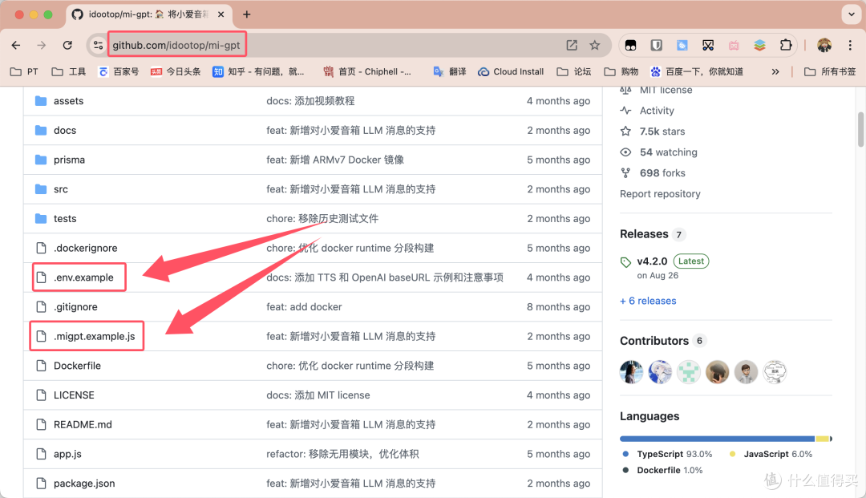Image resolution: width=866 pixels, height=498 pixels.
Task: Open a new browser tab
Action: pyautogui.click(x=247, y=14)
